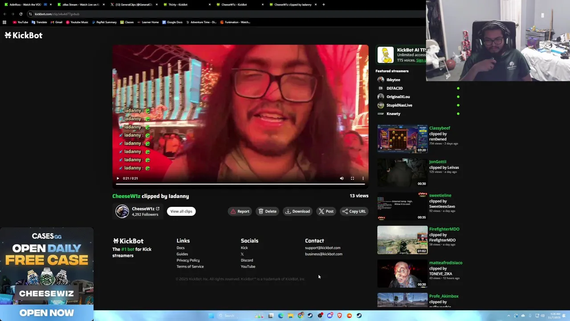570x321 pixels.
Task: Email business@kickbot.com link
Action: [x=324, y=254]
